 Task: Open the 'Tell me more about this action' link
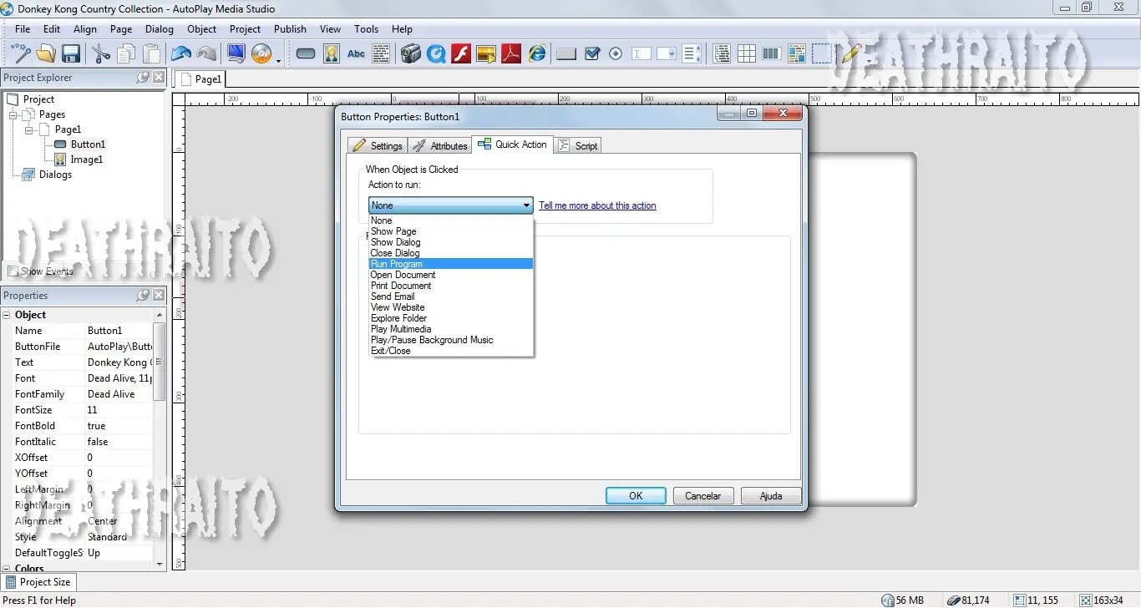(597, 205)
